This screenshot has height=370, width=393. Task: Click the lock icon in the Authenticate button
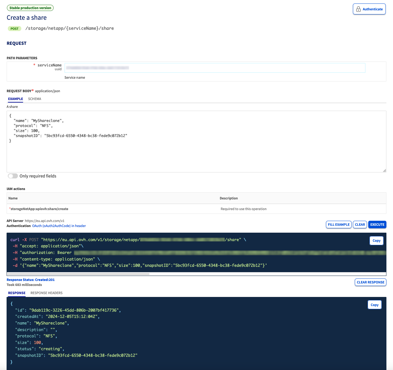[x=358, y=9]
